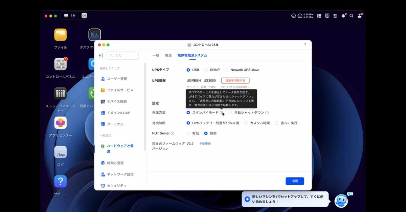Open notifications bell in top bar
406x212 pixels.
[x=343, y=16]
